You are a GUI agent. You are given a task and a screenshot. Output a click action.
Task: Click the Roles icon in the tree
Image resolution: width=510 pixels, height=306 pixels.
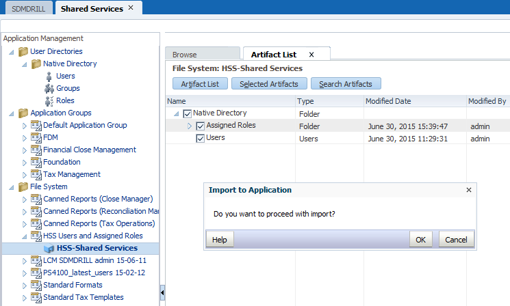point(49,100)
